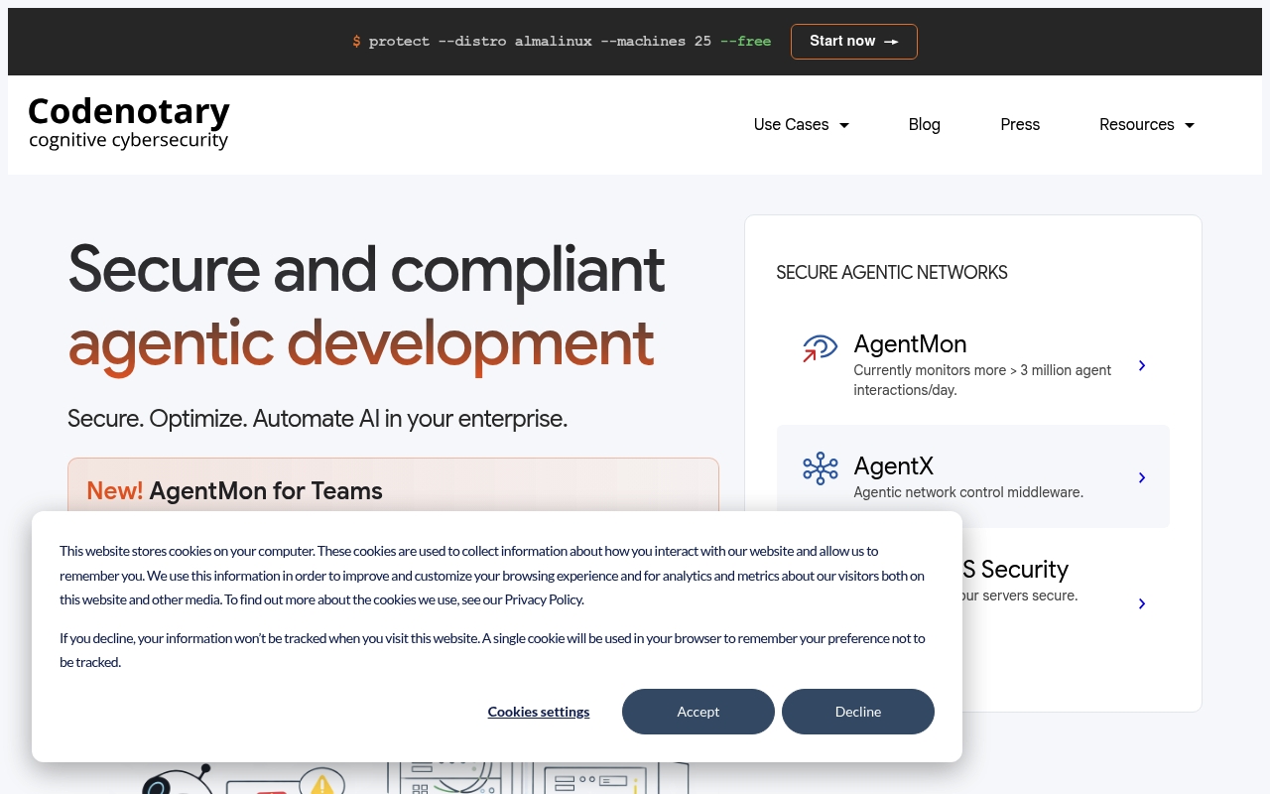Click the 'cognitive cybersecurity' tagline under the logo
This screenshot has height=794, width=1270.
pyautogui.click(x=129, y=140)
